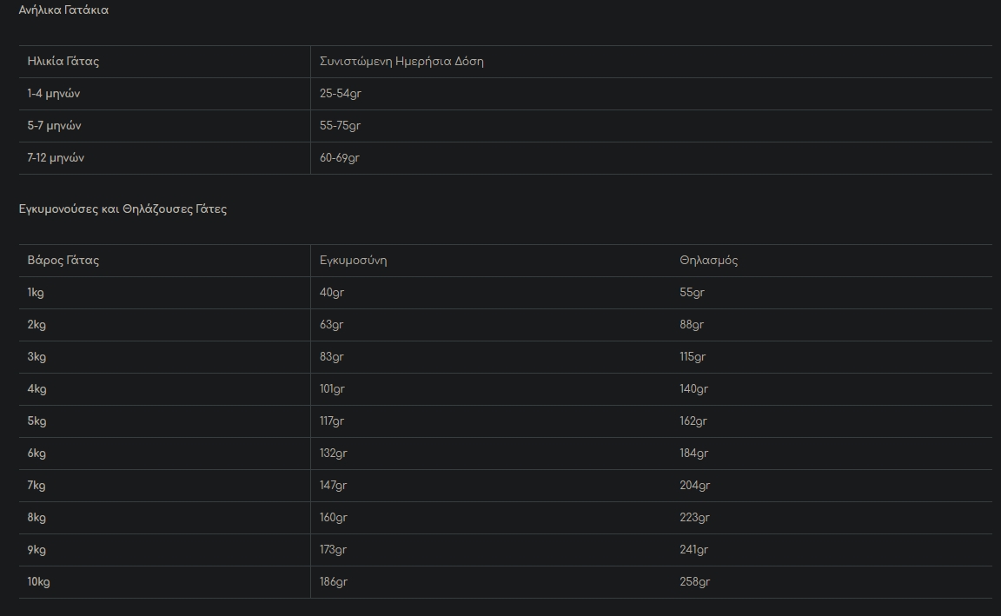Screen dimensions: 1001x616
Task: Click the '5-7 μηνών' age cell
Action: click(x=55, y=126)
